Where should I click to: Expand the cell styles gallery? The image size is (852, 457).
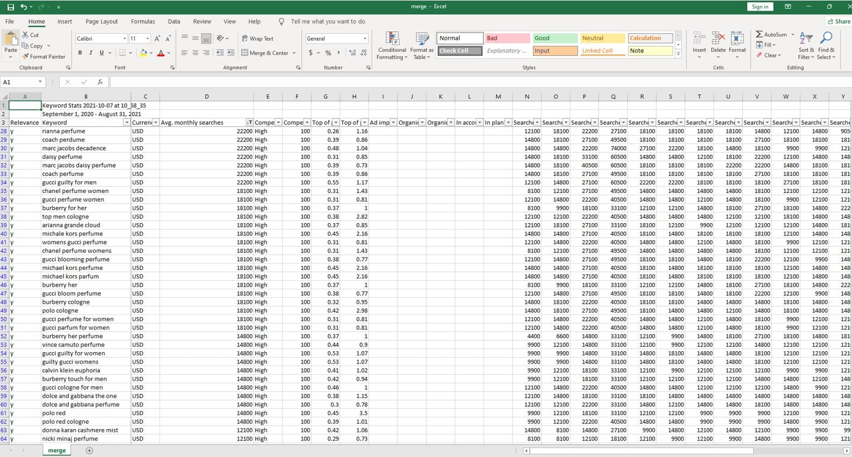point(678,54)
